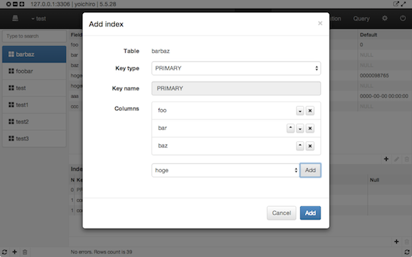
Task: Click the open-in-new-window icon
Action: point(396,4)
